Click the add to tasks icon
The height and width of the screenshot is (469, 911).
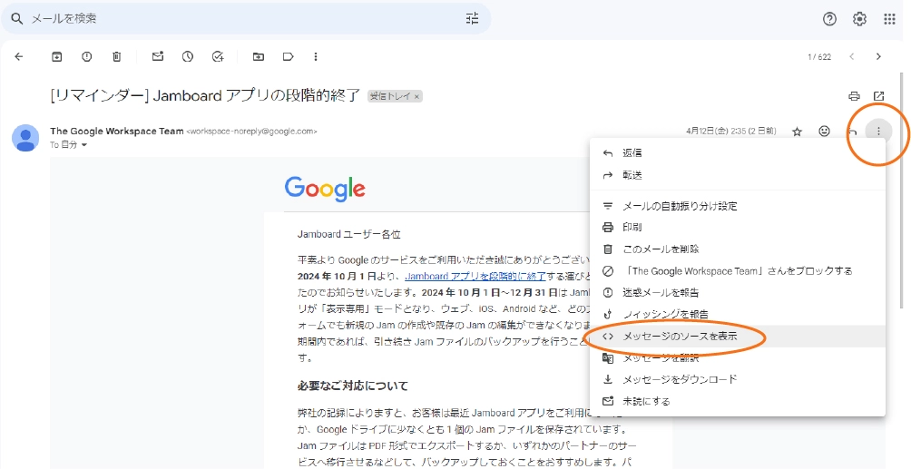tap(218, 56)
